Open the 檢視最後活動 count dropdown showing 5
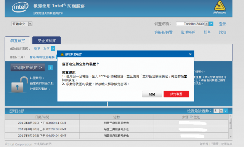This screenshot has height=147, width=244. tap(218, 111)
